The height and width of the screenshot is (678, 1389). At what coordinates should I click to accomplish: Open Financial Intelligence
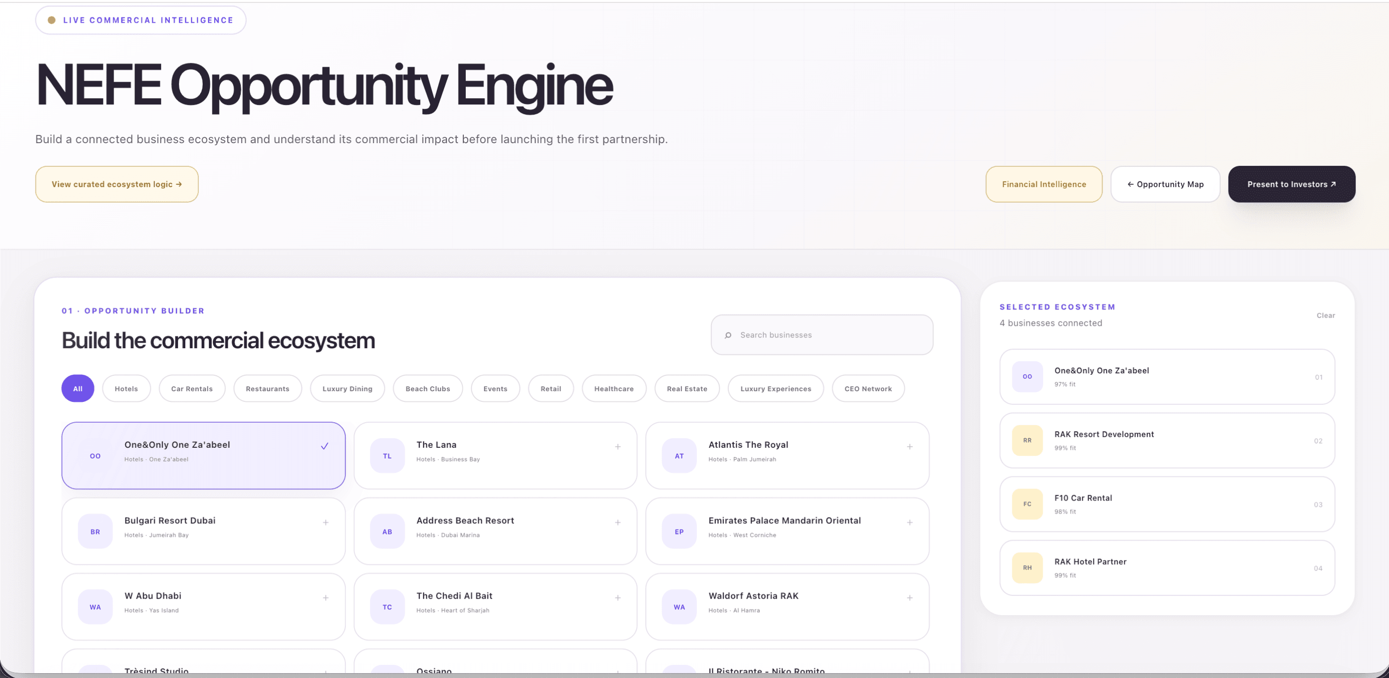1044,184
